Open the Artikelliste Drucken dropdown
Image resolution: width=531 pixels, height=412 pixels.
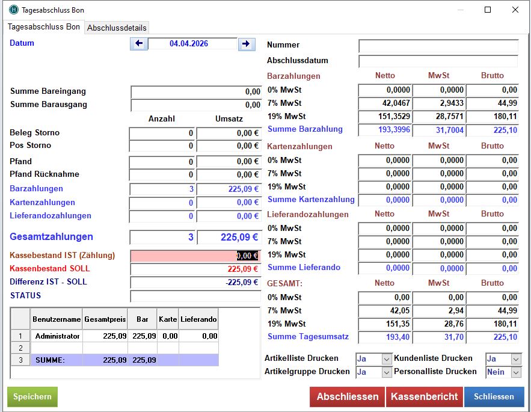point(387,359)
